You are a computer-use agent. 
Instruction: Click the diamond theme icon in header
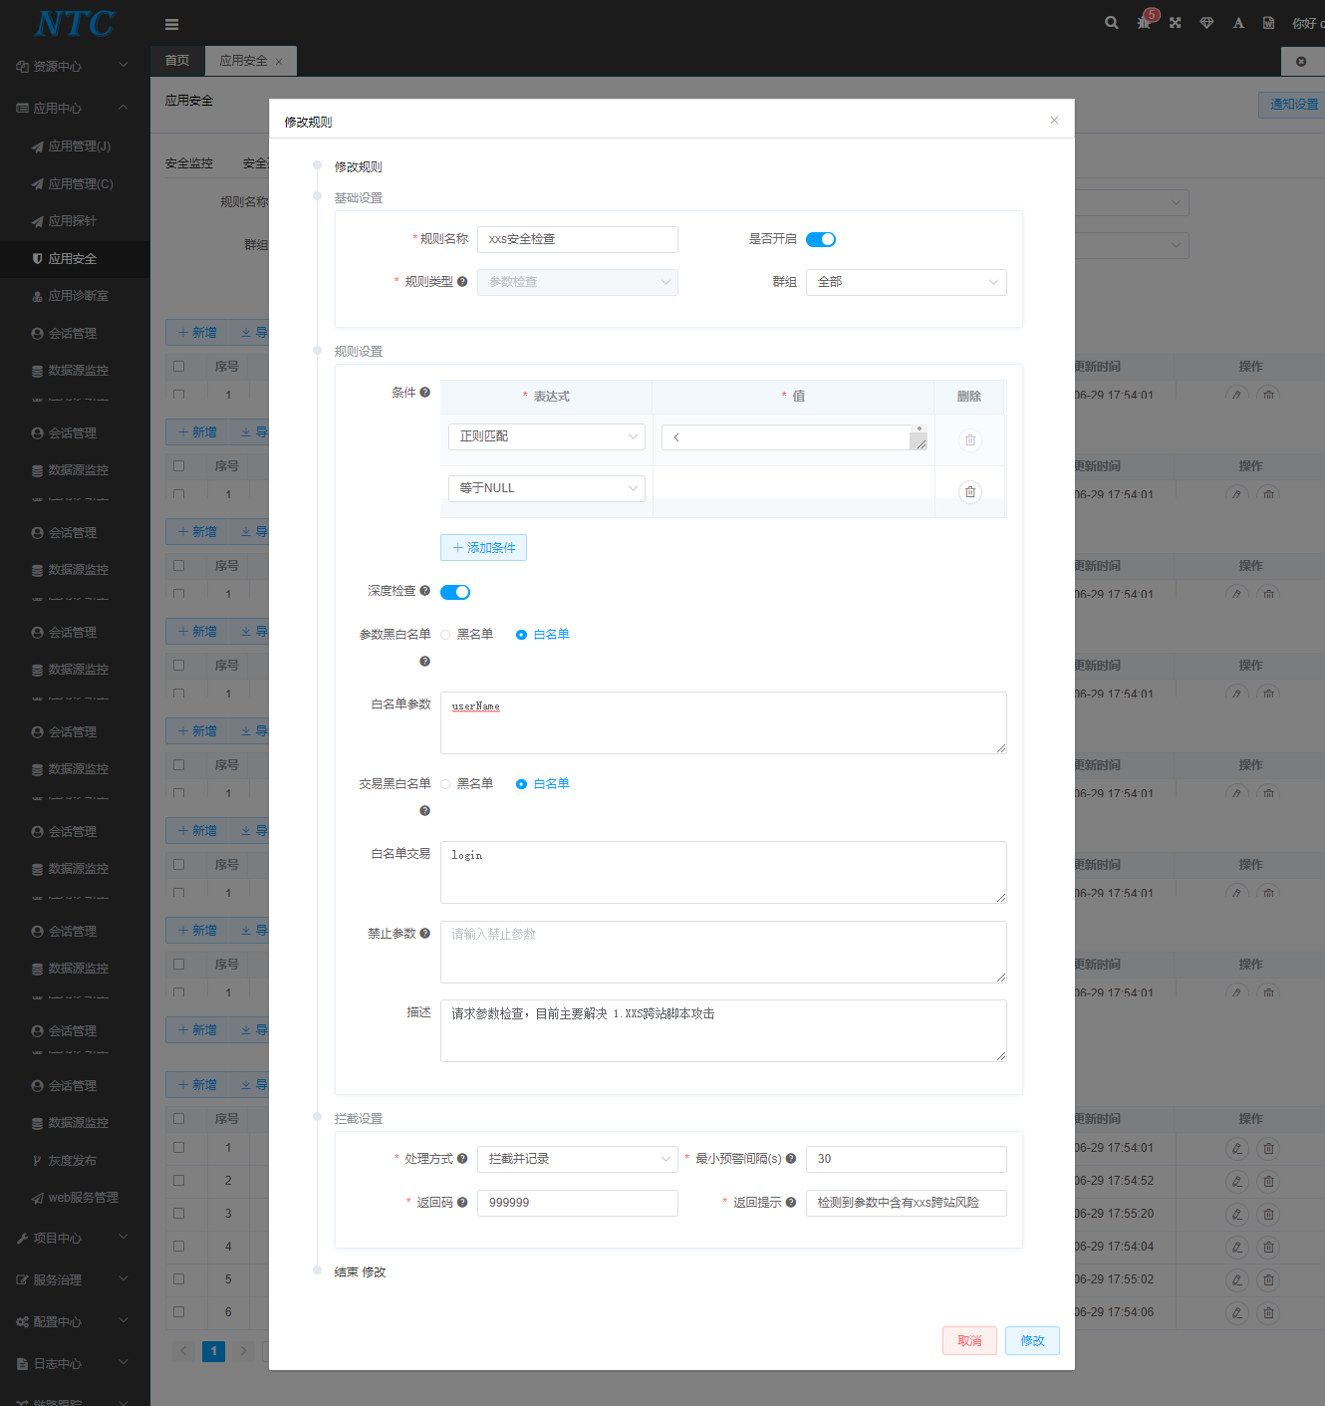click(1207, 23)
